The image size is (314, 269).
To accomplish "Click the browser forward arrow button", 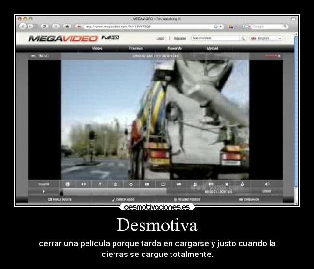I will [x=31, y=27].
